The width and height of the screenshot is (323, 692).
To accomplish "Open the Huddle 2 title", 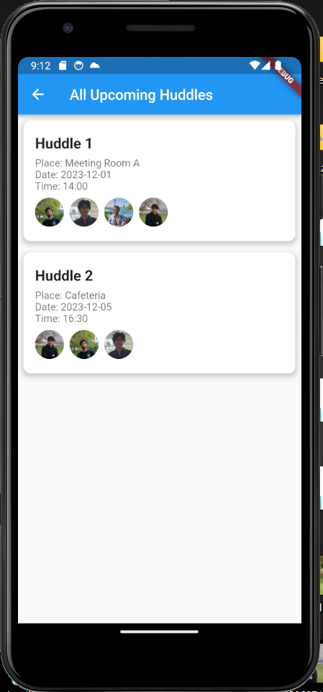I will (x=64, y=276).
